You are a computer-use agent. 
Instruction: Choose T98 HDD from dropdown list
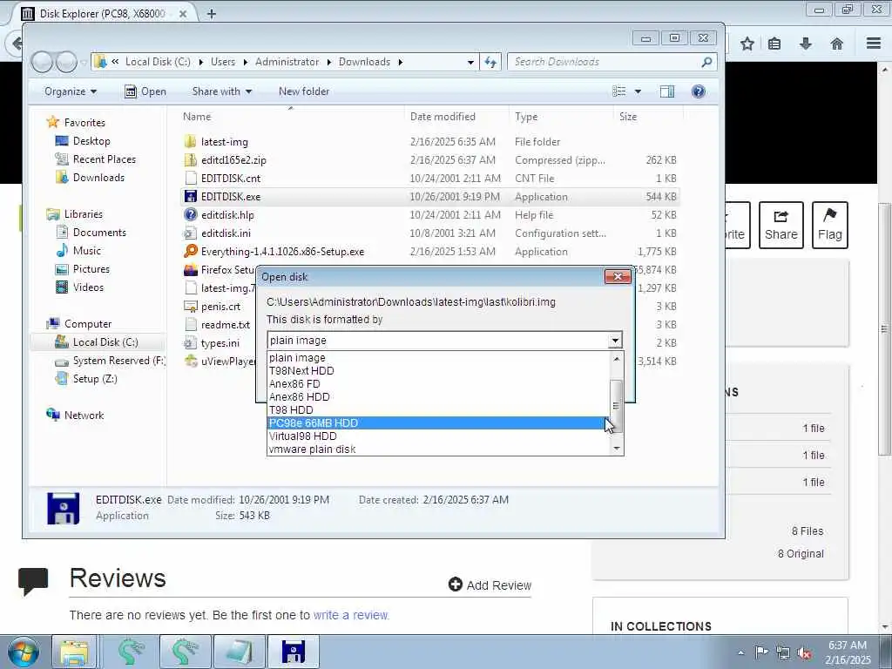tap(437, 410)
